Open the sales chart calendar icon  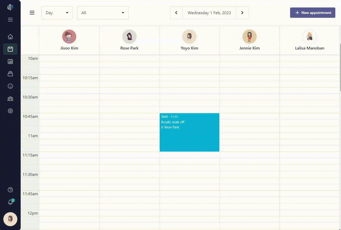pyautogui.click(x=10, y=61)
